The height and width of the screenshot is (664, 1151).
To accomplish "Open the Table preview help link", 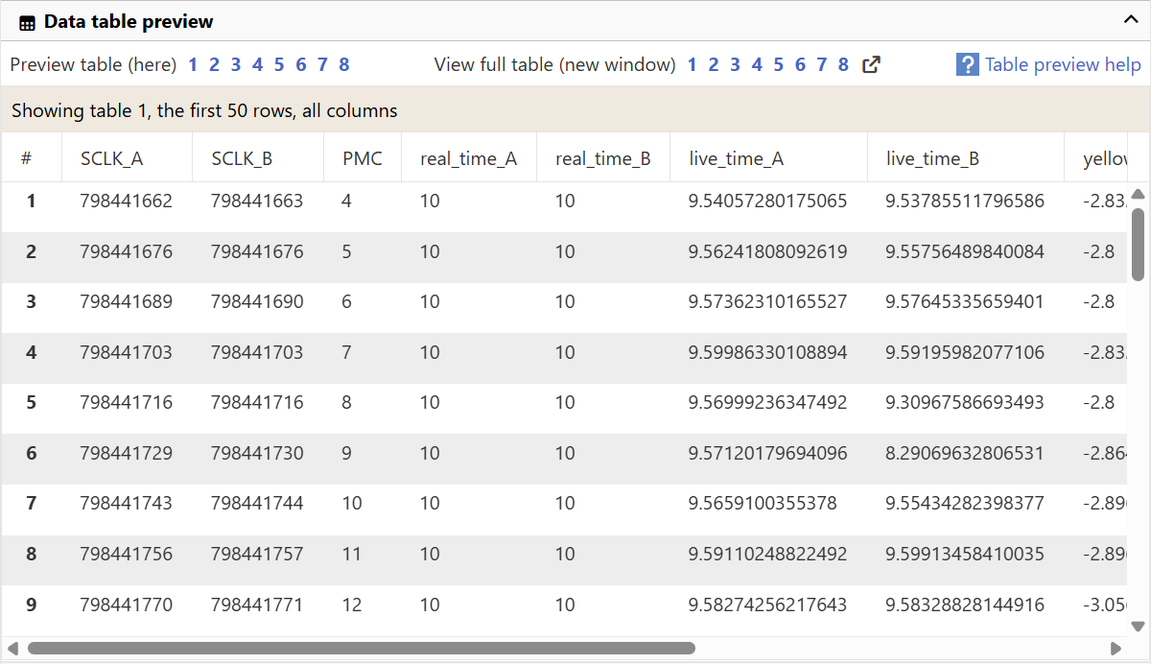I will point(1063,65).
